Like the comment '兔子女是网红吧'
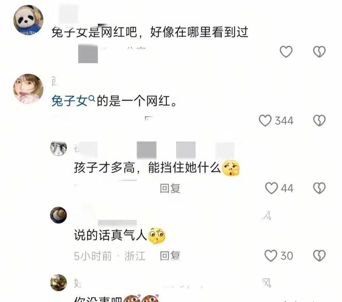Image resolution: width=342 pixels, height=302 pixels. (286, 52)
